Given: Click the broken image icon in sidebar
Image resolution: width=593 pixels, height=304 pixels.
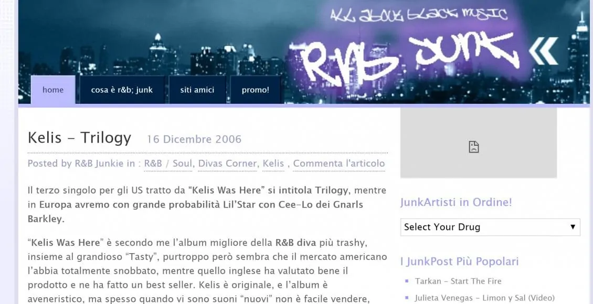Looking at the screenshot, I should coord(473,147).
